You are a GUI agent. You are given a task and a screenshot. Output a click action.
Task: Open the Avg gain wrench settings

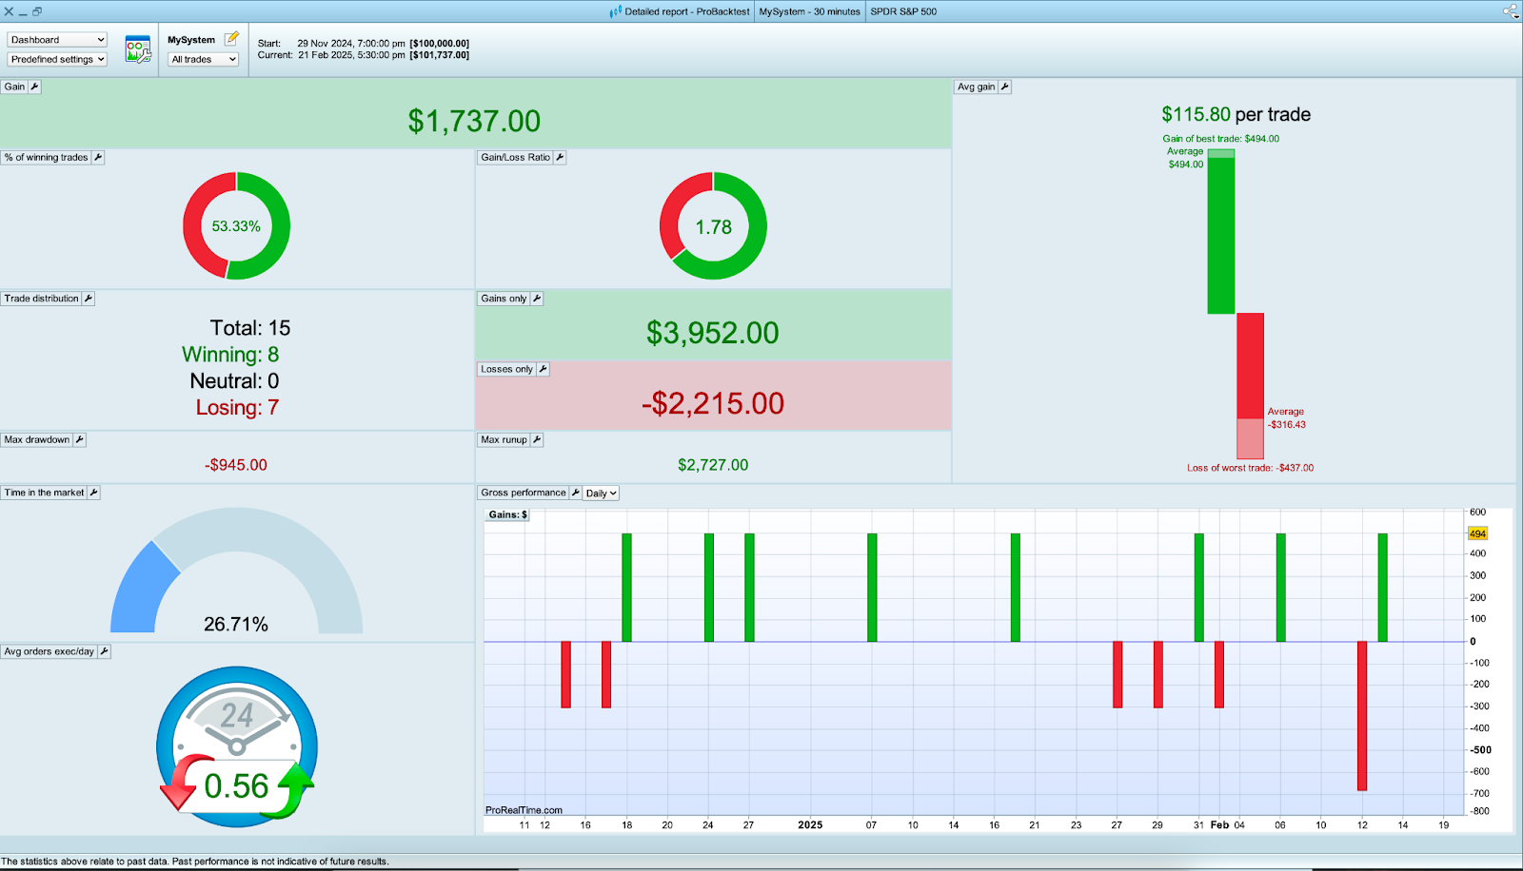[1004, 87]
